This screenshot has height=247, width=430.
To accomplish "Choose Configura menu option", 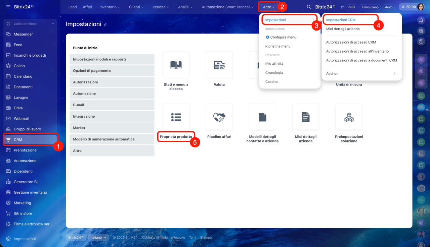I will point(283,37).
